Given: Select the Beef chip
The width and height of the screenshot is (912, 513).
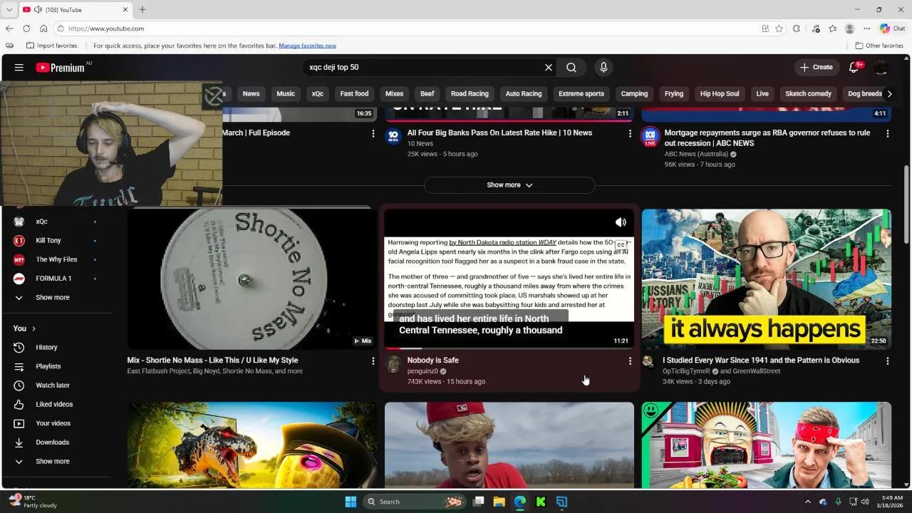Looking at the screenshot, I should pos(427,93).
